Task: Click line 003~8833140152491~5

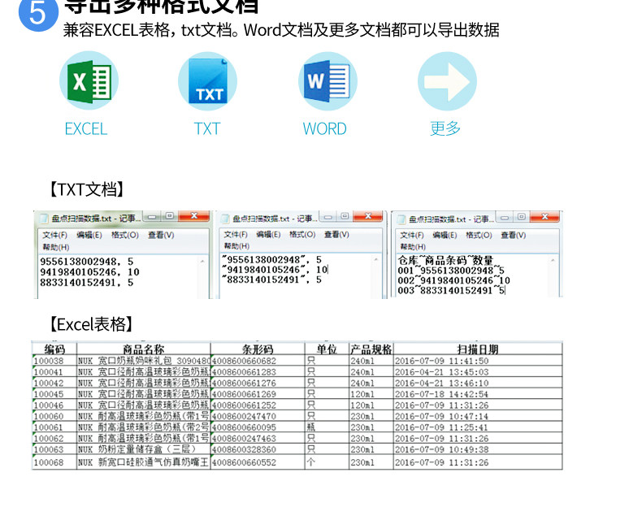Action: pos(451,290)
